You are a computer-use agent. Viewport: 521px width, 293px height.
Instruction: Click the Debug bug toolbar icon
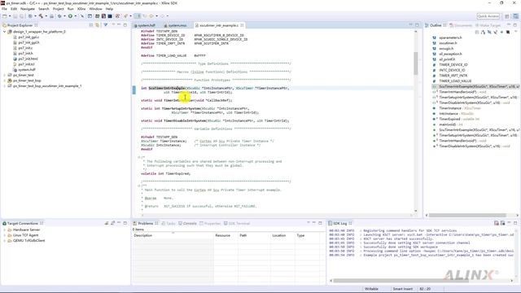coord(59,16)
